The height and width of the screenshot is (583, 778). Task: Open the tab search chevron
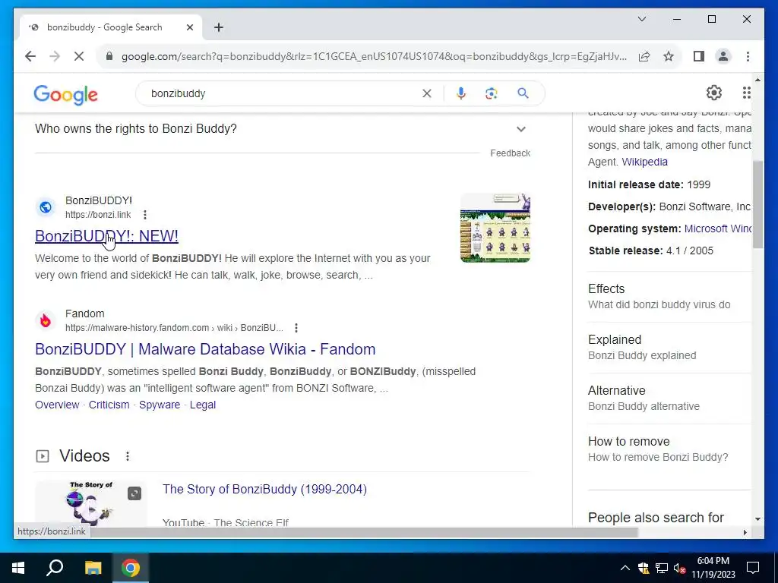642,19
